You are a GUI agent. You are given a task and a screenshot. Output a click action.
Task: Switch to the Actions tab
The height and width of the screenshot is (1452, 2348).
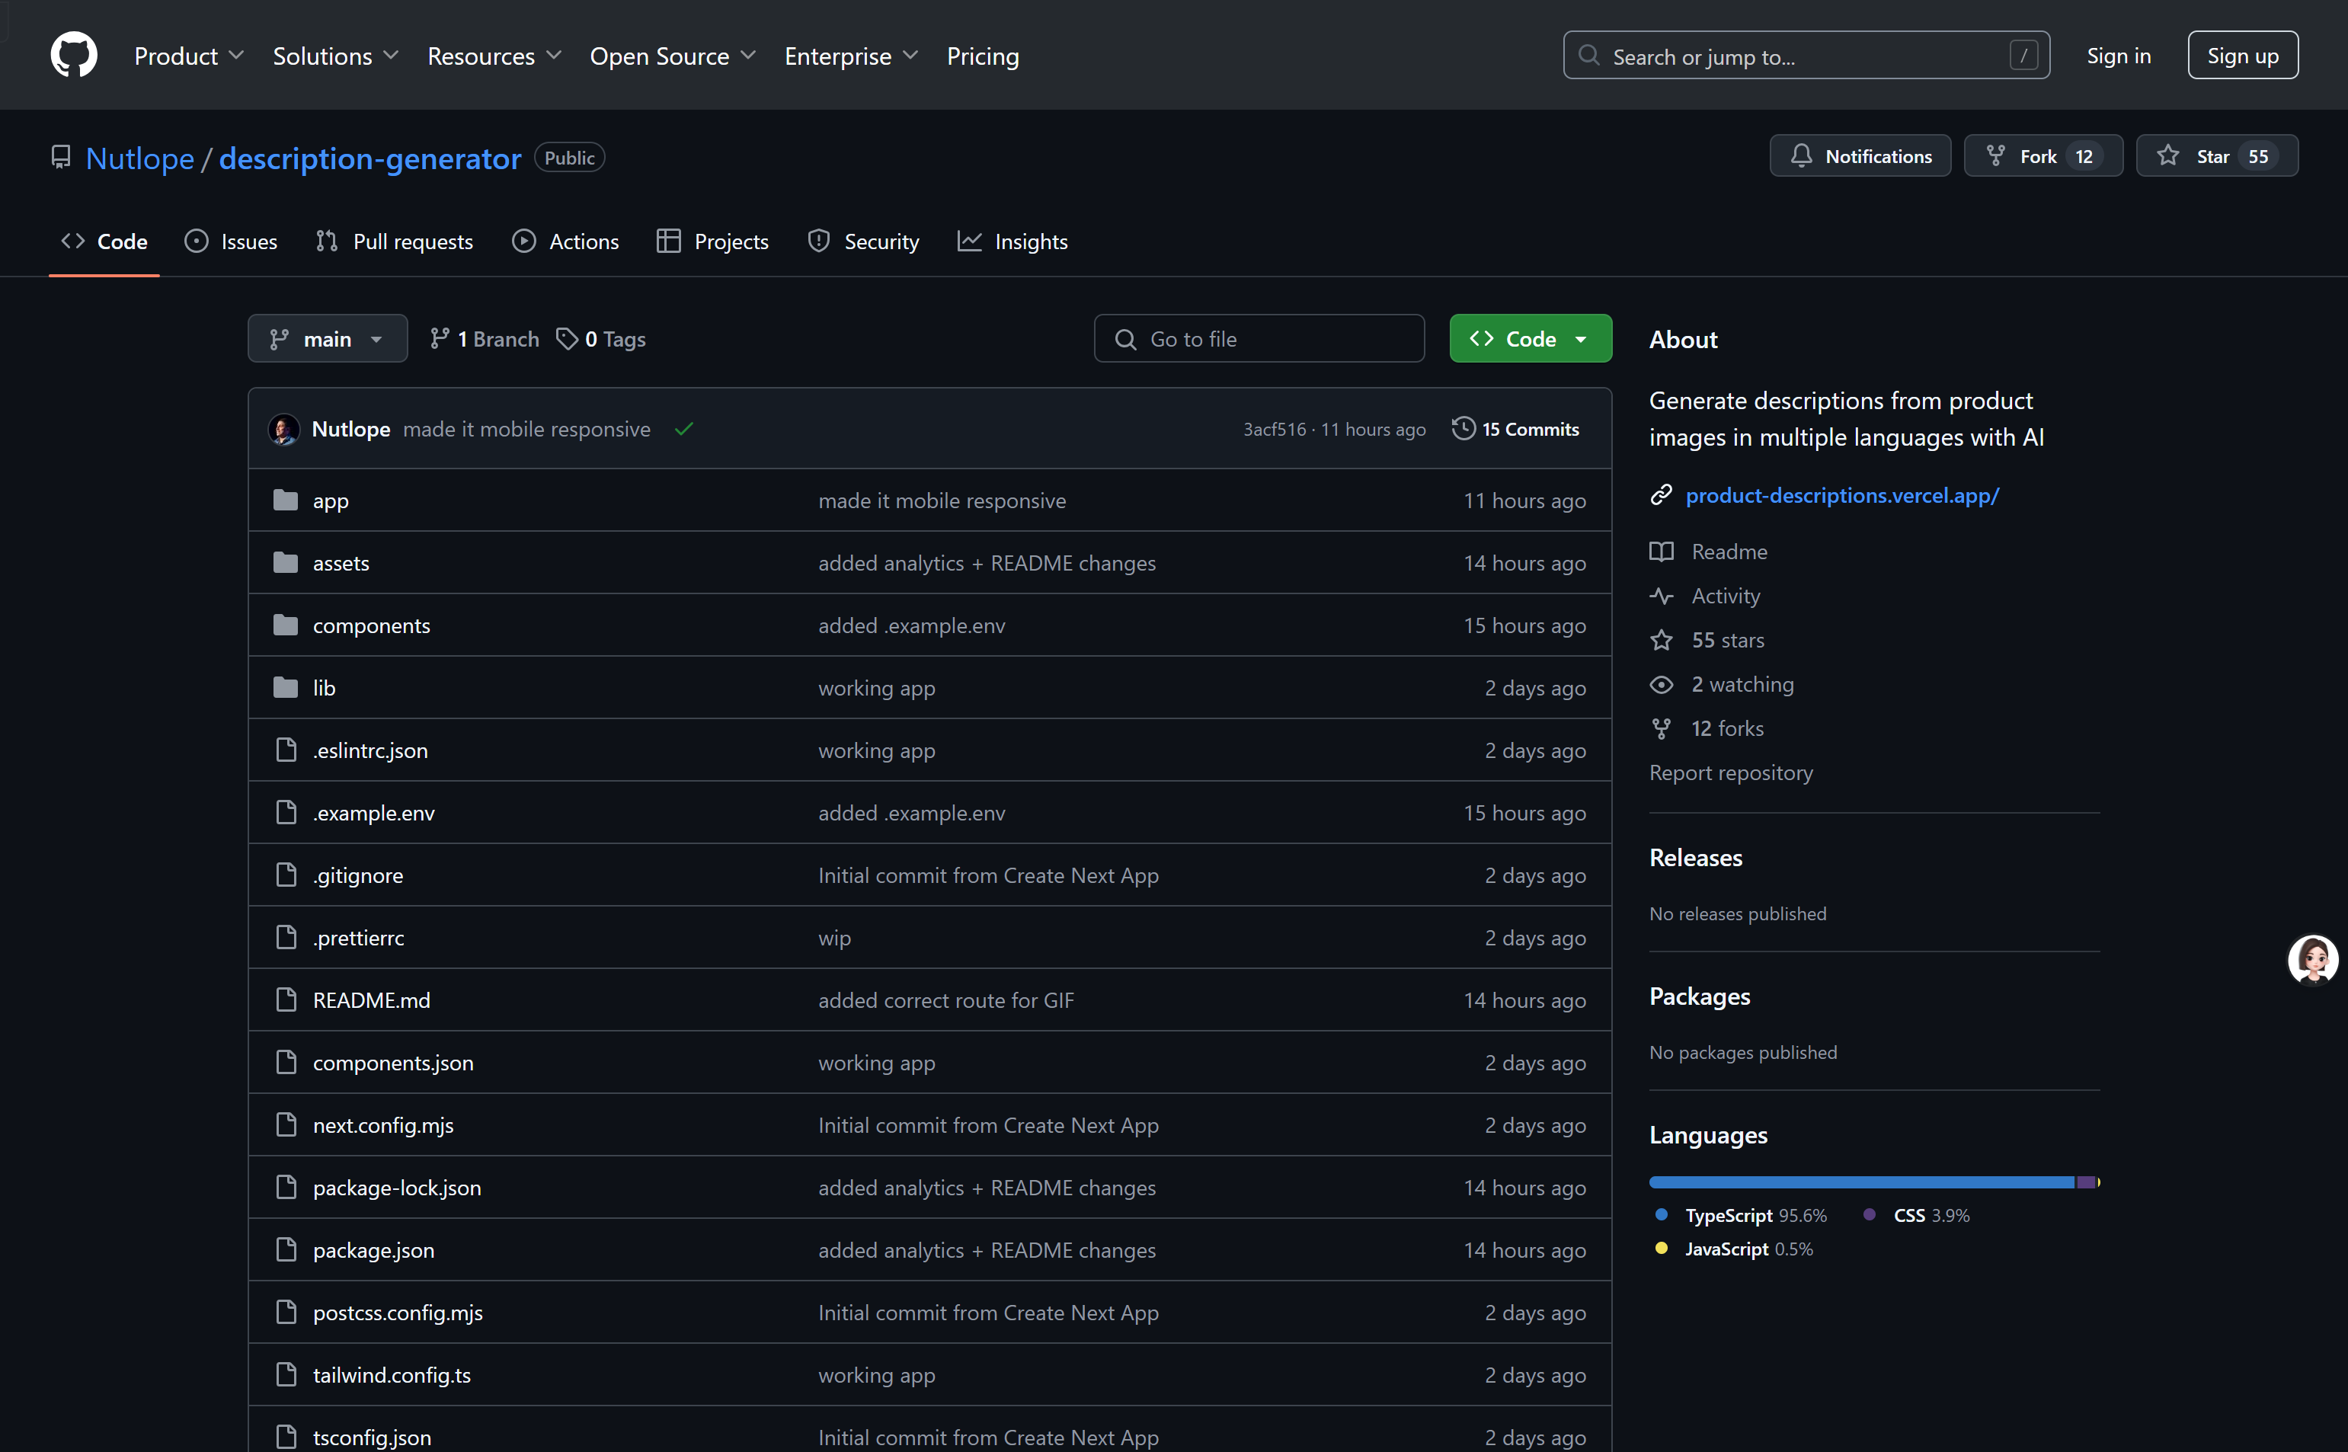tap(565, 241)
